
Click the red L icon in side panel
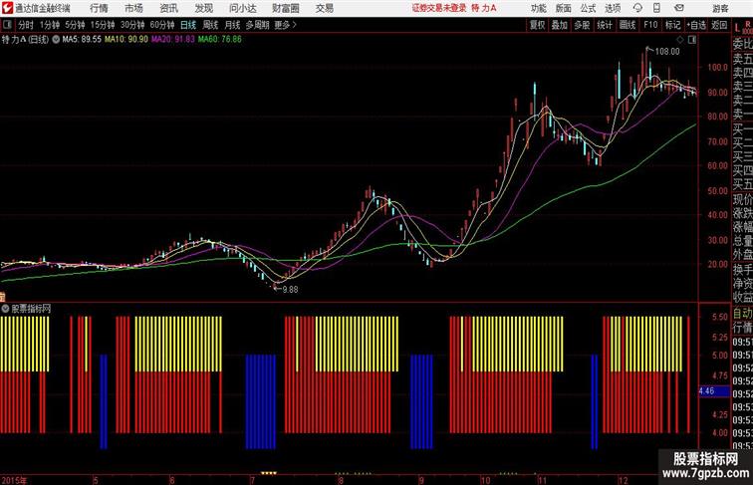coord(737,28)
